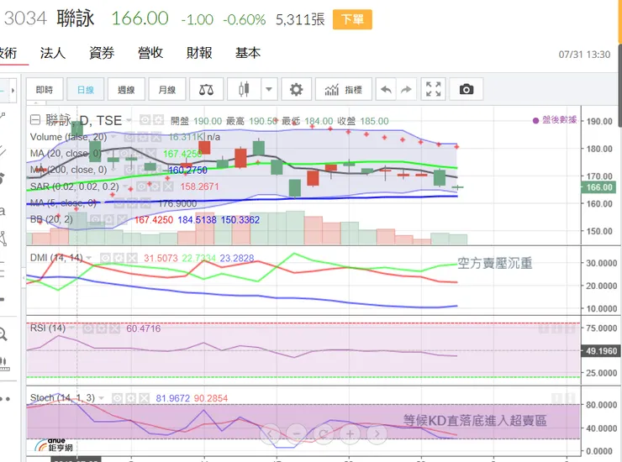Switch to the 財報 tab
622x462 pixels.
click(x=199, y=53)
